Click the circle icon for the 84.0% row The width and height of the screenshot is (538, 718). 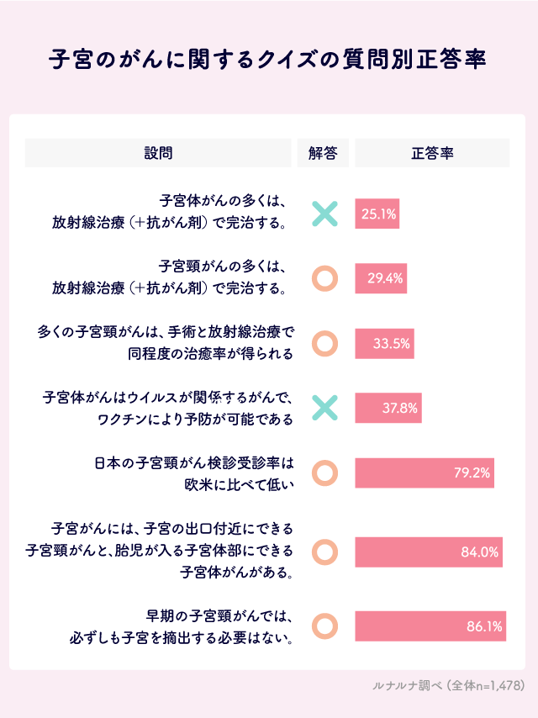pos(324,552)
